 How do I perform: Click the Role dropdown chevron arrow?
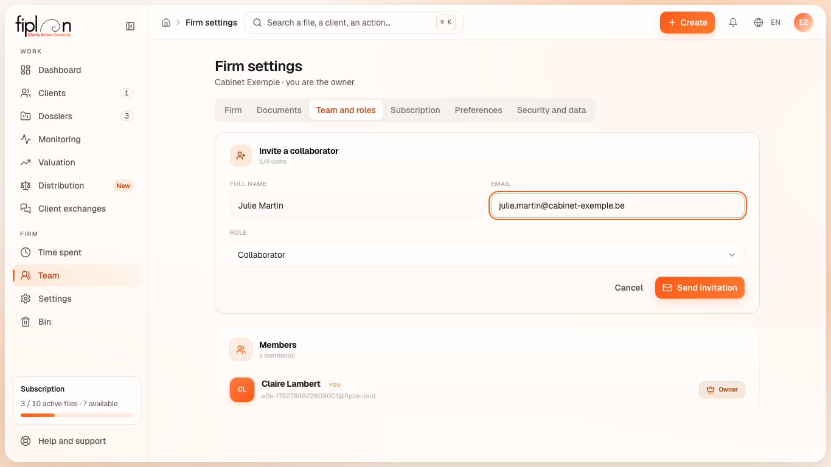(x=732, y=255)
